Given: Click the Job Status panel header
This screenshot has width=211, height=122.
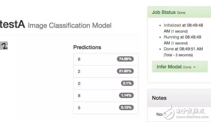Looking at the screenshot, I should point(179,12).
